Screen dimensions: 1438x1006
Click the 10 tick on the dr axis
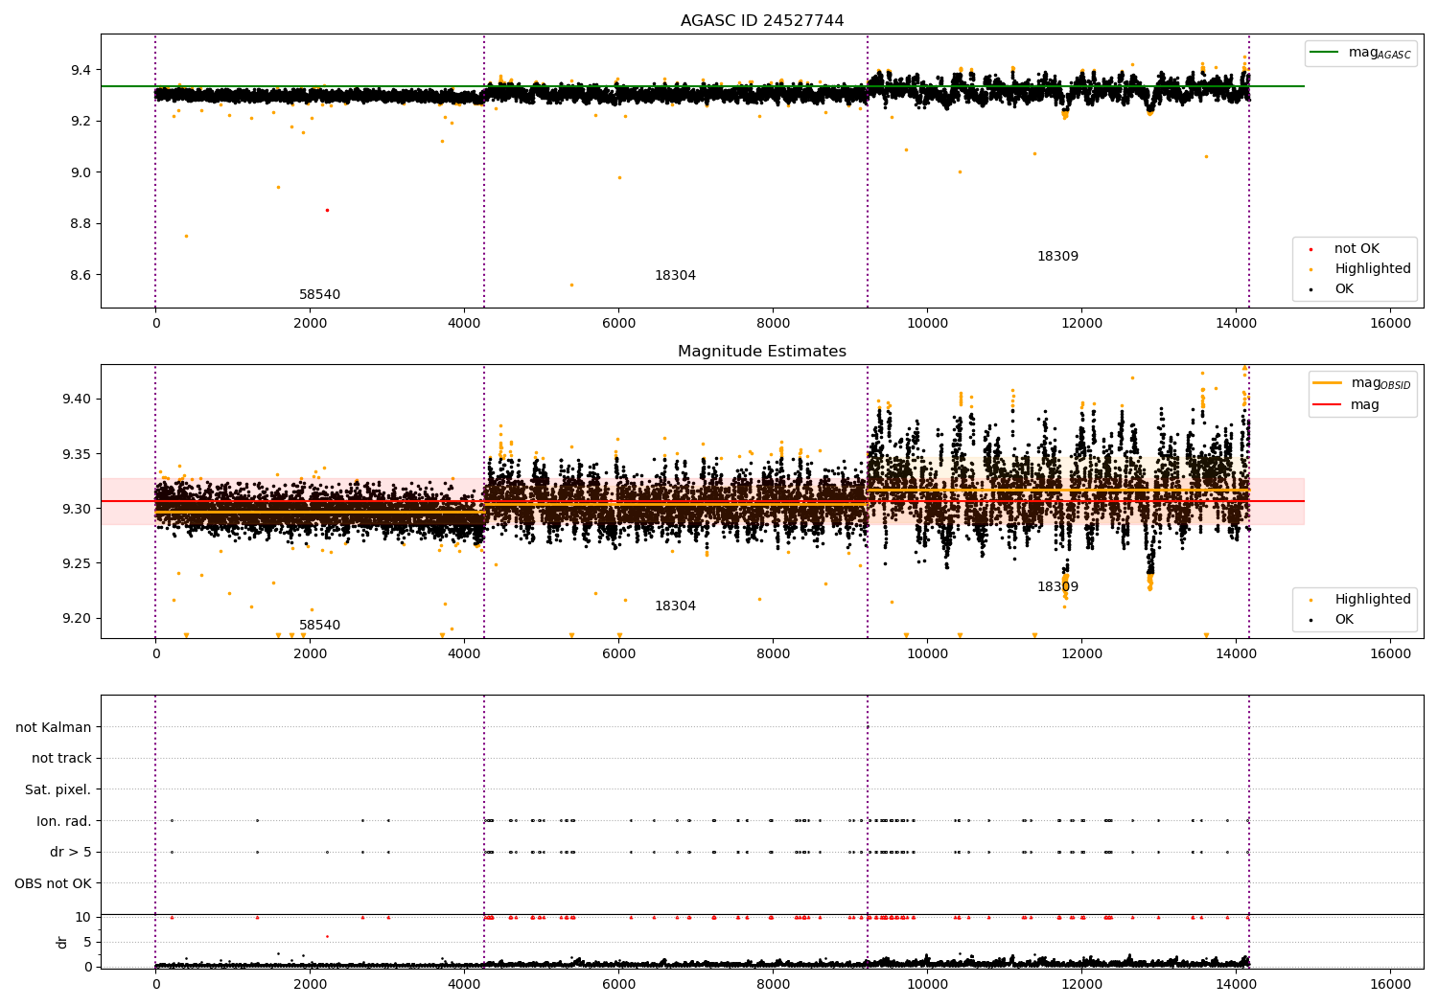(83, 917)
